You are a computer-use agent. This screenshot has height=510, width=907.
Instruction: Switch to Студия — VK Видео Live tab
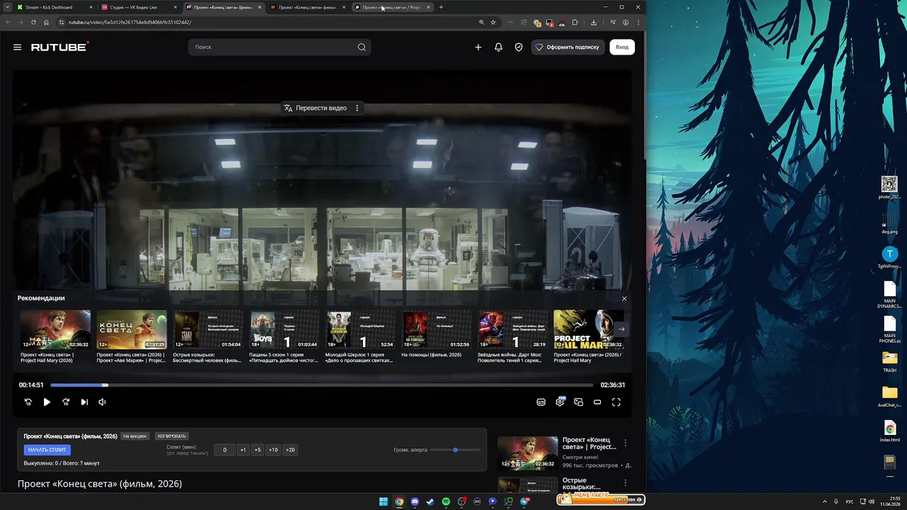tap(140, 7)
